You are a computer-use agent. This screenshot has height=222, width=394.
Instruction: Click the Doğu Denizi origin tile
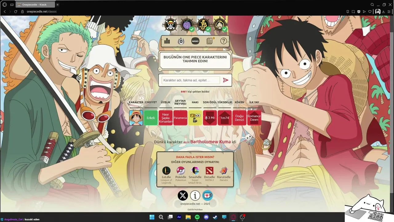239,118
